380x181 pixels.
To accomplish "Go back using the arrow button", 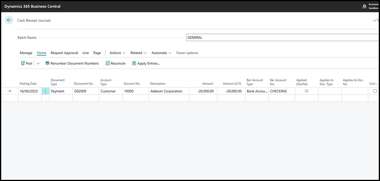I will [9, 20].
